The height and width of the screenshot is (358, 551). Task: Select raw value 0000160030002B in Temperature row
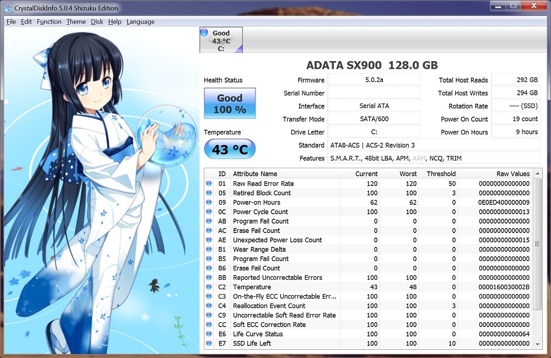point(504,287)
